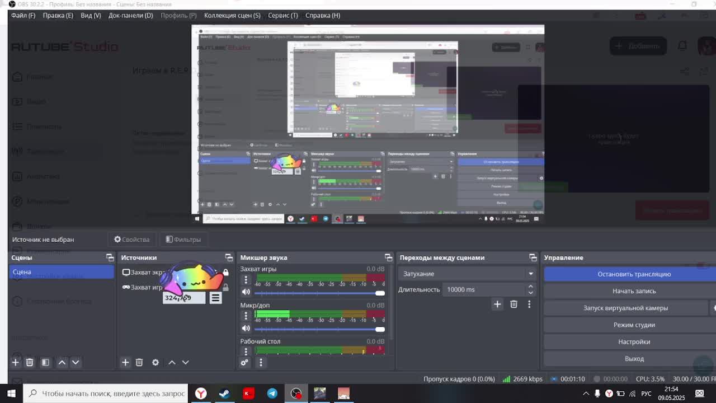Image resolution: width=716 pixels, height=403 pixels.
Task: Click OBS Studio icon in taskbar
Action: (x=296, y=393)
